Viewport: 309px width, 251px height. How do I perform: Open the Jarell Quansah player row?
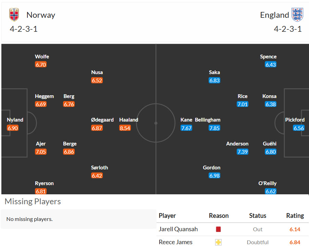(x=233, y=229)
